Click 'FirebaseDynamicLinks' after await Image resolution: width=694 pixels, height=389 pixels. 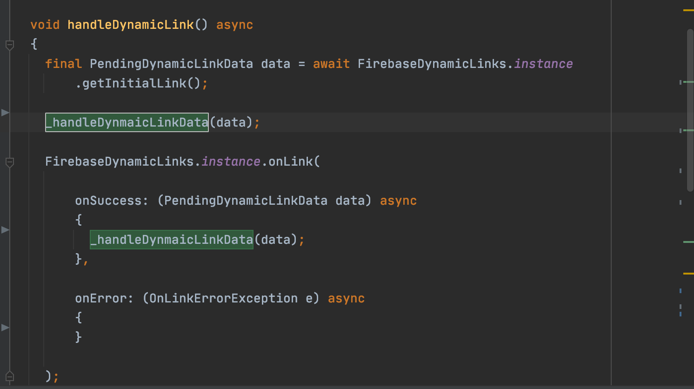tap(432, 64)
